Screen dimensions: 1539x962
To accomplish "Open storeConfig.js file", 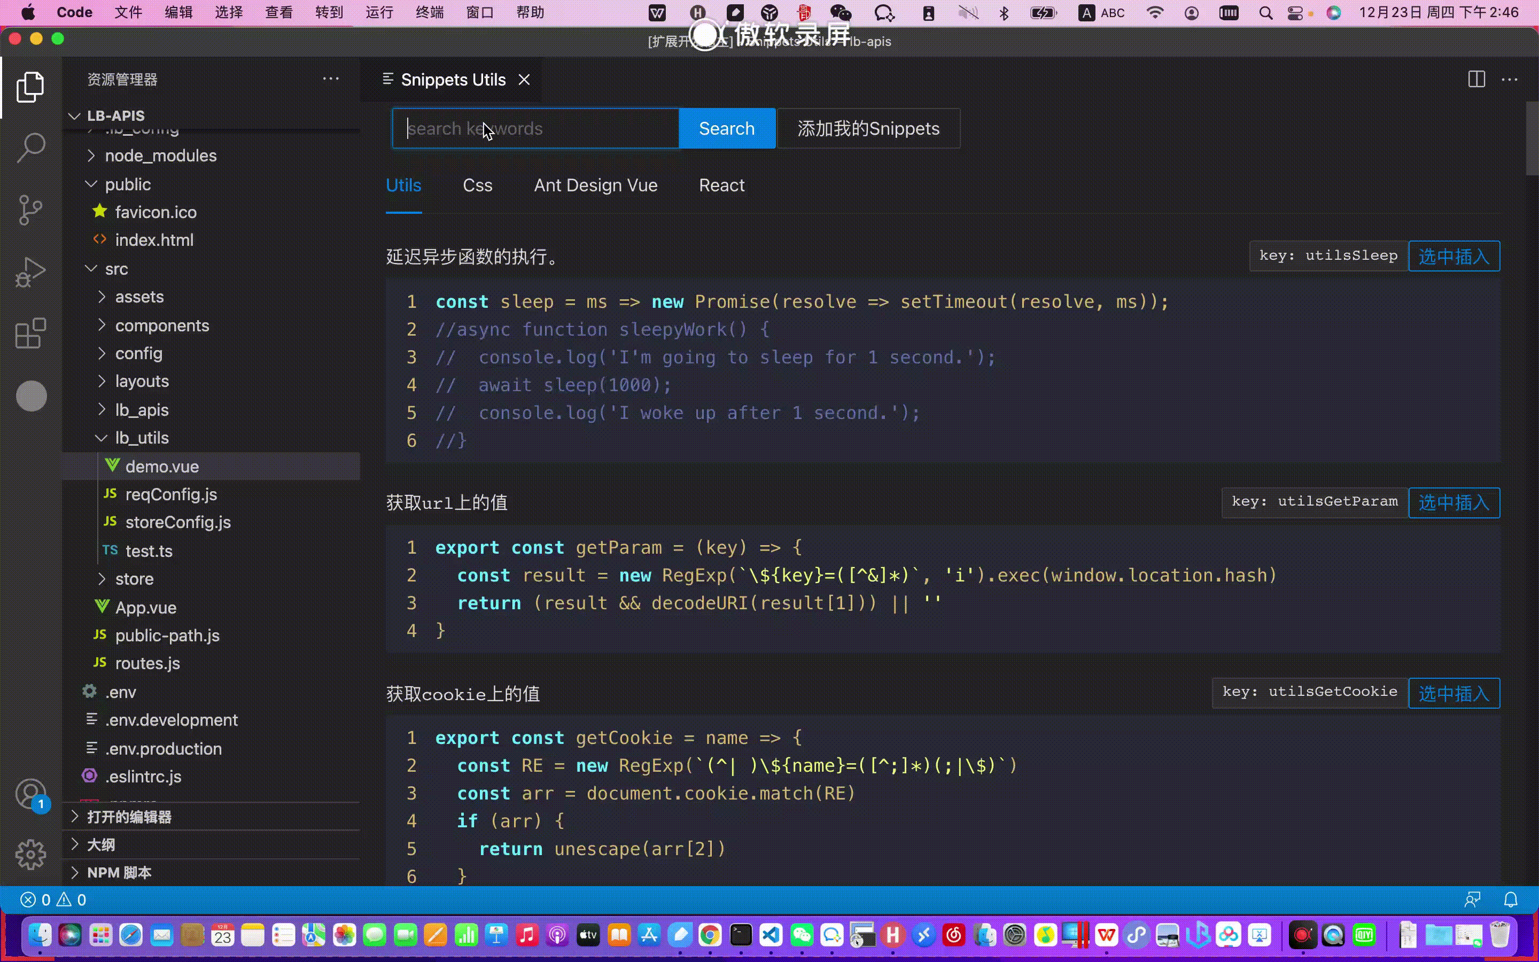I will point(211,522).
